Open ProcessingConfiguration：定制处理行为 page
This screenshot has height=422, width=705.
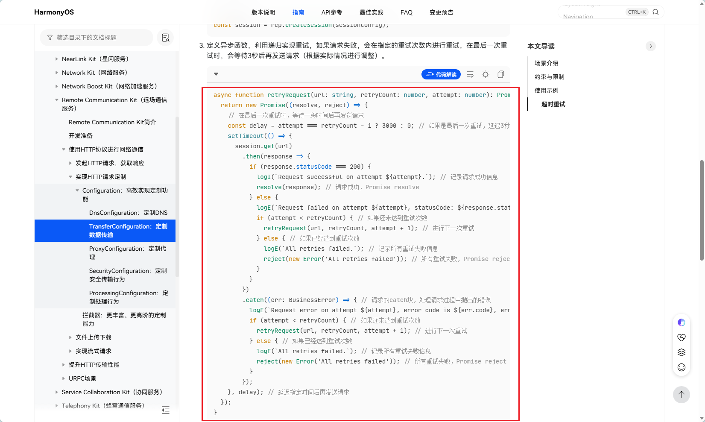(x=129, y=297)
